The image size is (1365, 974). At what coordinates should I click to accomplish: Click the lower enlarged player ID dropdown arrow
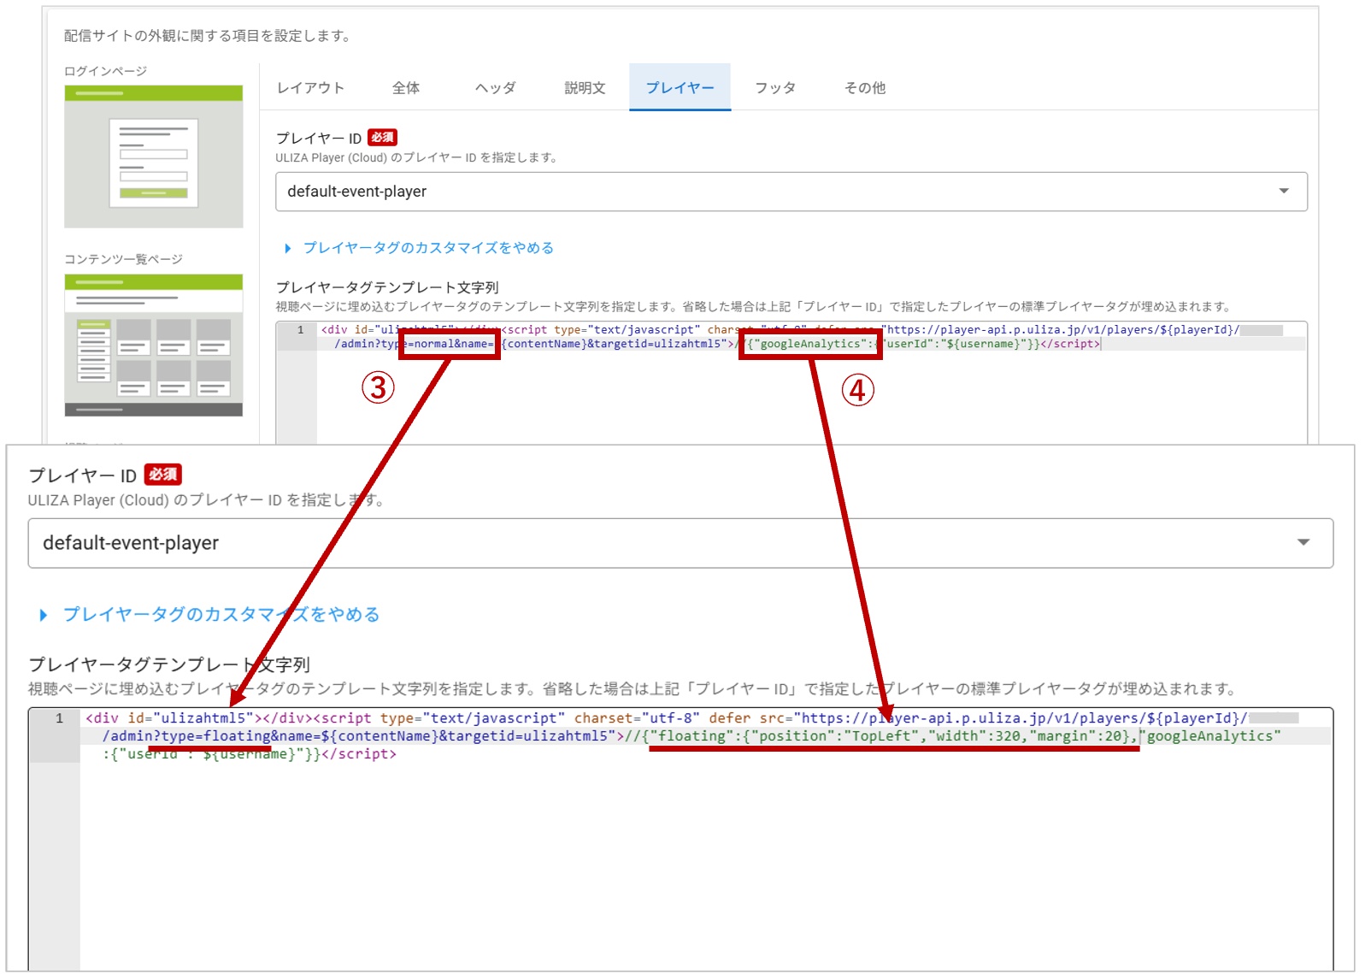tap(1303, 543)
